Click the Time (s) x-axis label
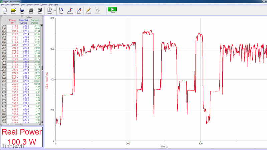267x150 pixels. pyautogui.click(x=164, y=146)
